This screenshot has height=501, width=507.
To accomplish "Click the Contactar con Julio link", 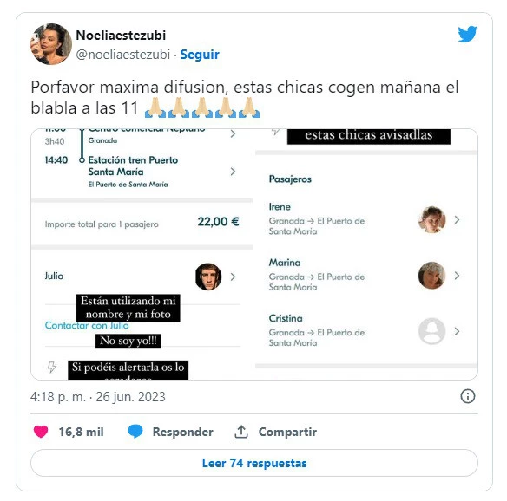I will [x=87, y=325].
